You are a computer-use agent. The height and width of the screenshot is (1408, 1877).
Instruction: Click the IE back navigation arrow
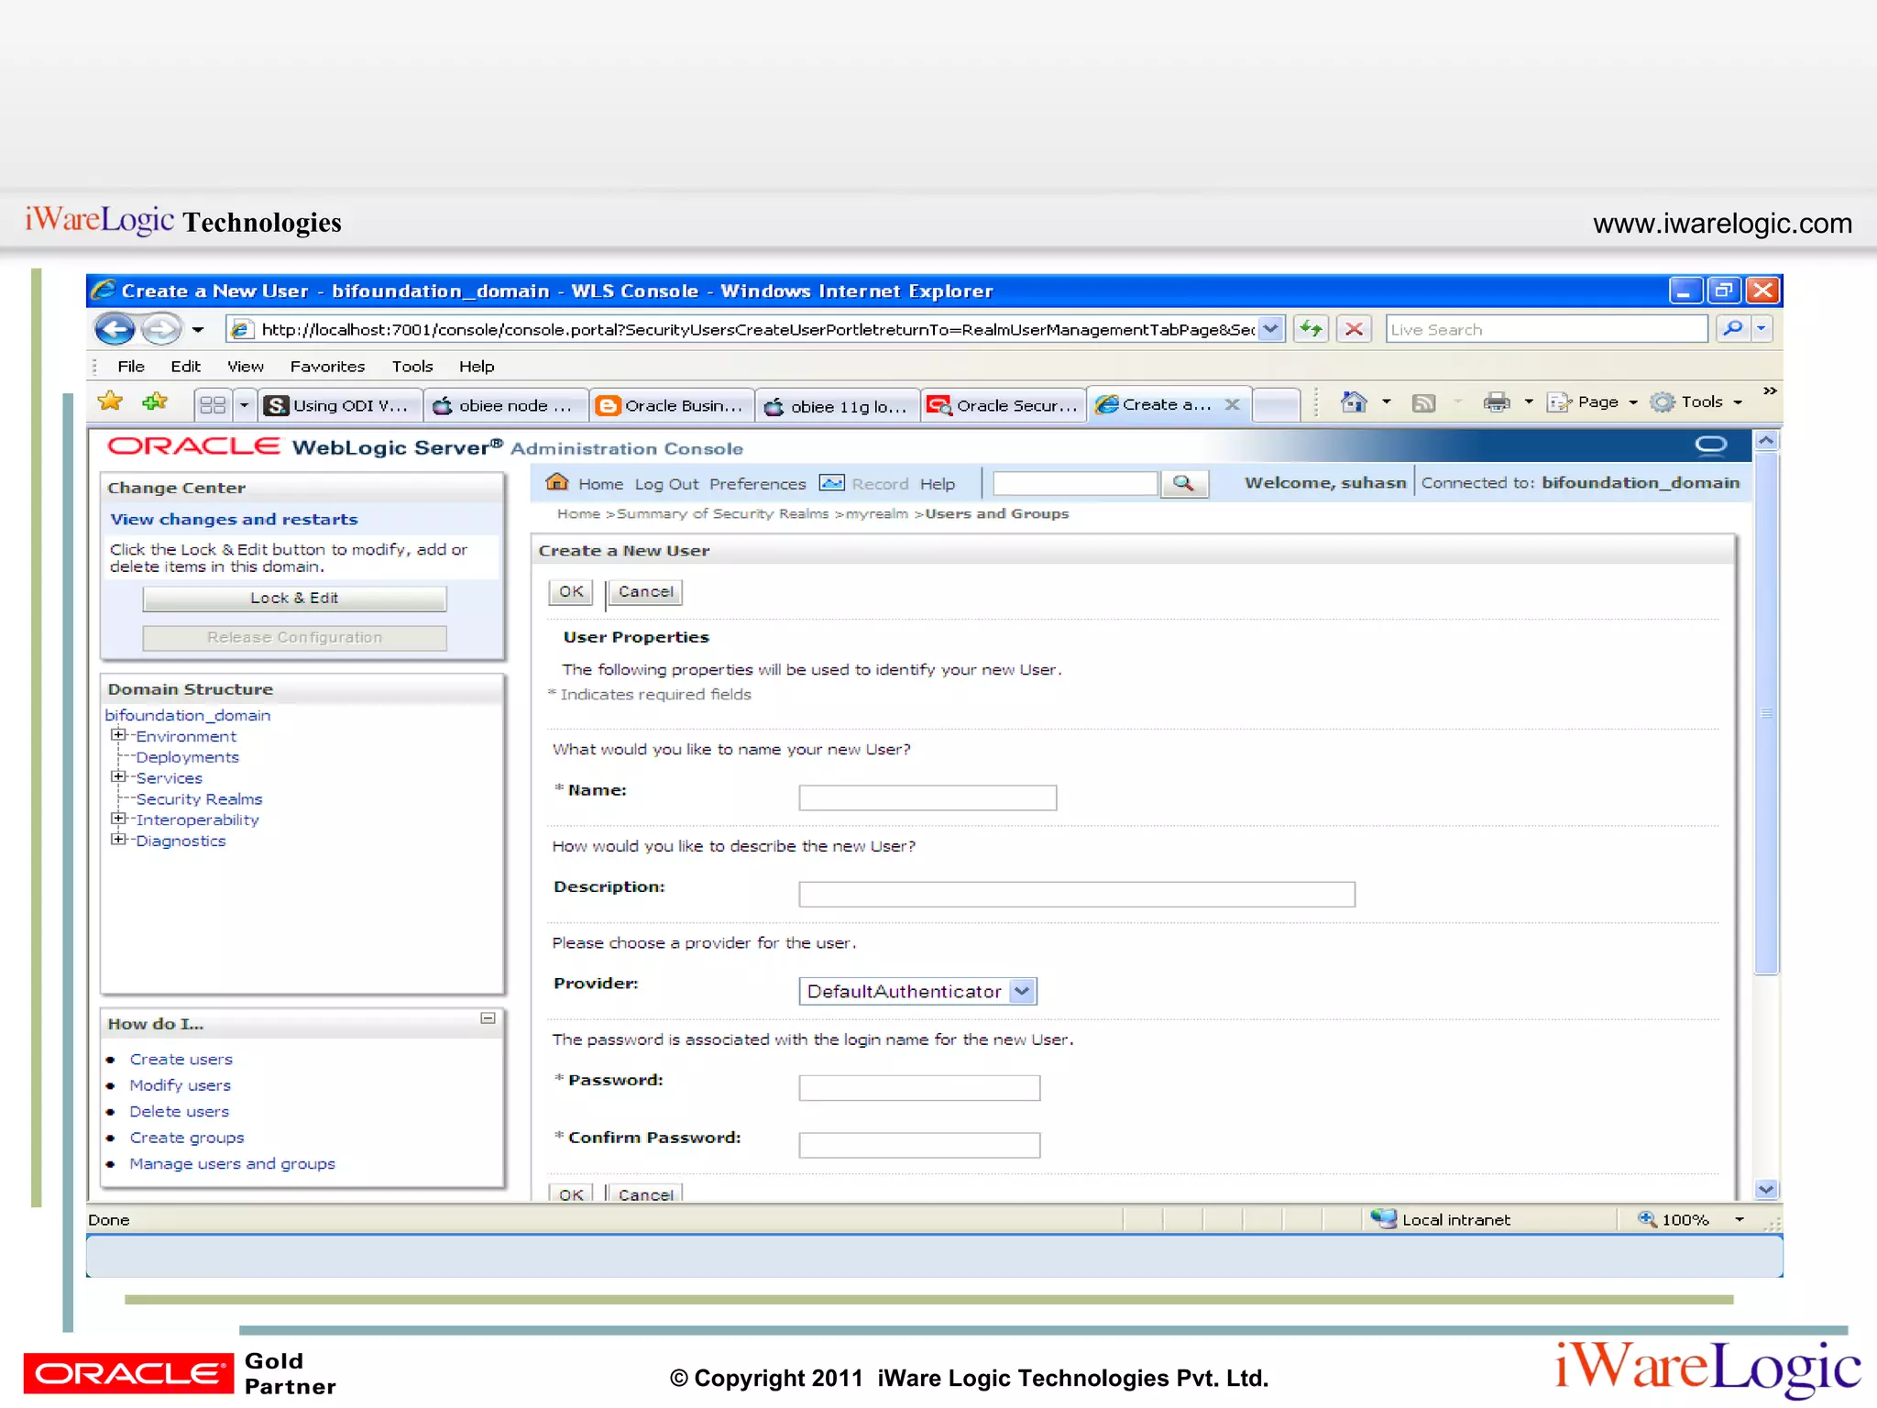(x=115, y=329)
